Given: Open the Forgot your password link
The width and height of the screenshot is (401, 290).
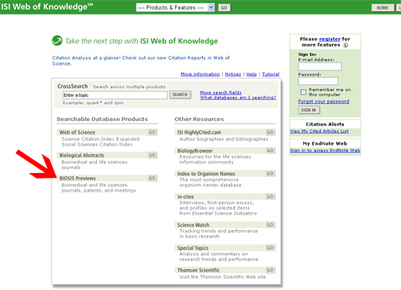Looking at the screenshot, I should click(324, 102).
